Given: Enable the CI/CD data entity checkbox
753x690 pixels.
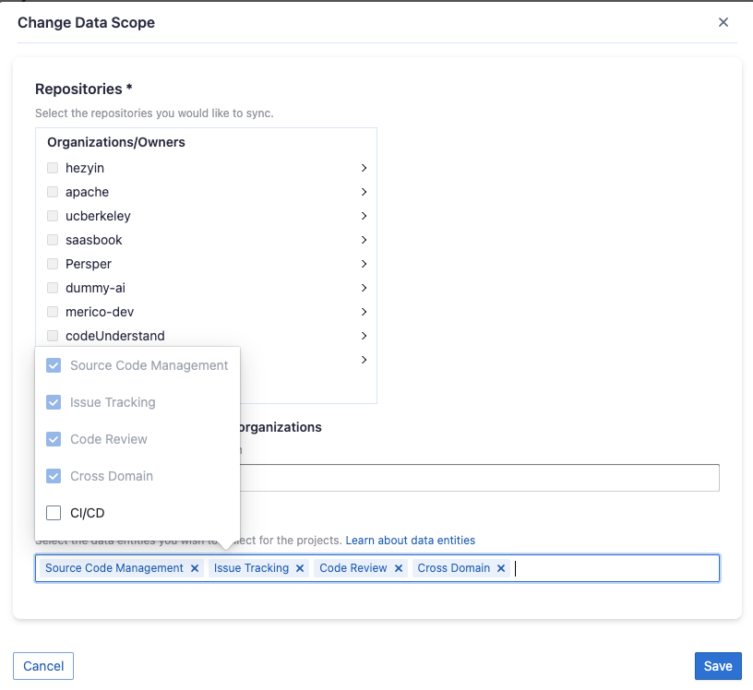Looking at the screenshot, I should point(54,513).
